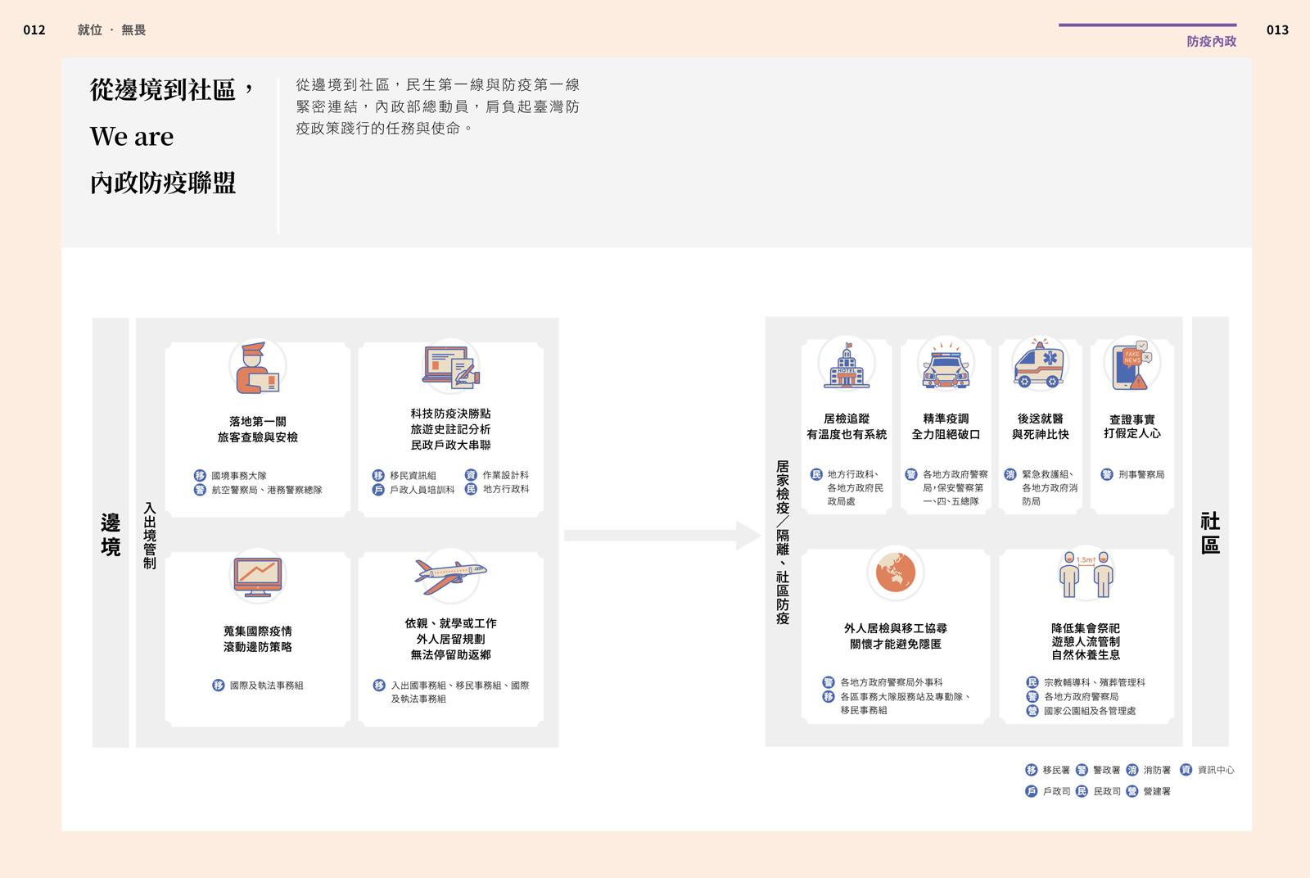Click the social distancing people icon above 降低集會祭祀

point(1086,574)
